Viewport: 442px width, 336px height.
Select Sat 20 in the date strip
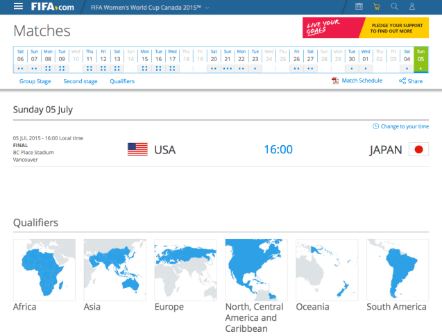click(x=214, y=60)
